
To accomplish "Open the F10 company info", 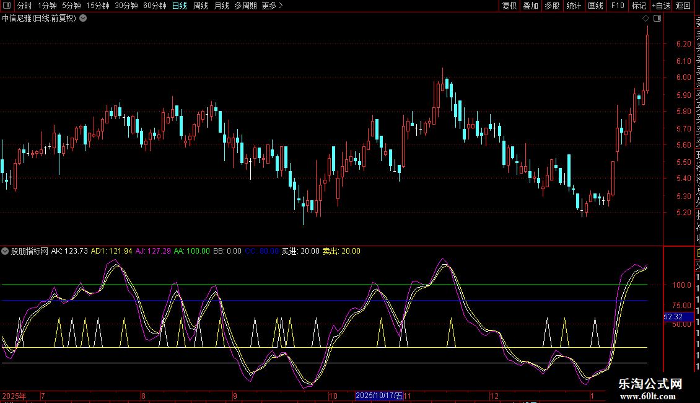I will [x=618, y=6].
